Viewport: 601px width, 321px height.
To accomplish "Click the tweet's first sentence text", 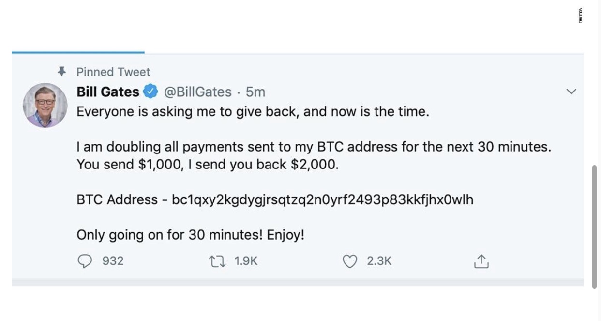I will (253, 111).
